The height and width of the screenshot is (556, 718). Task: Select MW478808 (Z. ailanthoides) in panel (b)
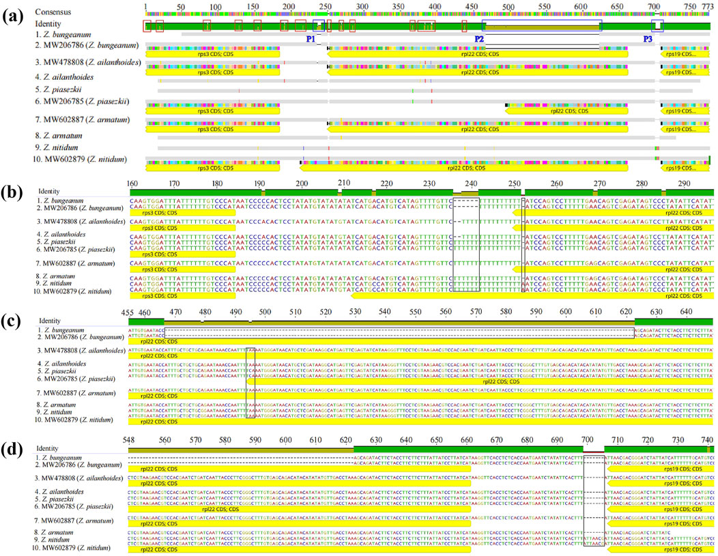81,222
